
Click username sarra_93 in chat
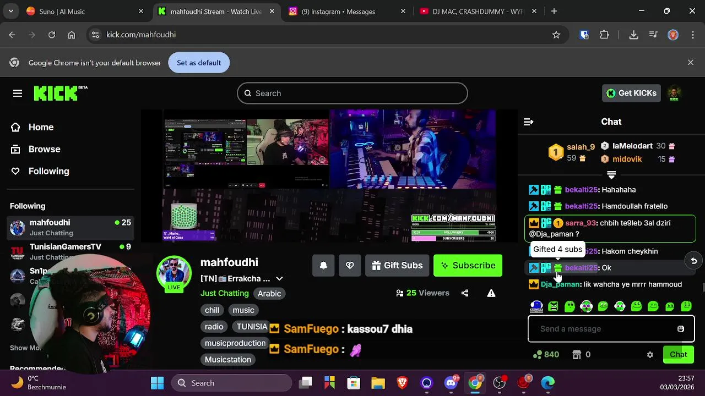click(581, 223)
